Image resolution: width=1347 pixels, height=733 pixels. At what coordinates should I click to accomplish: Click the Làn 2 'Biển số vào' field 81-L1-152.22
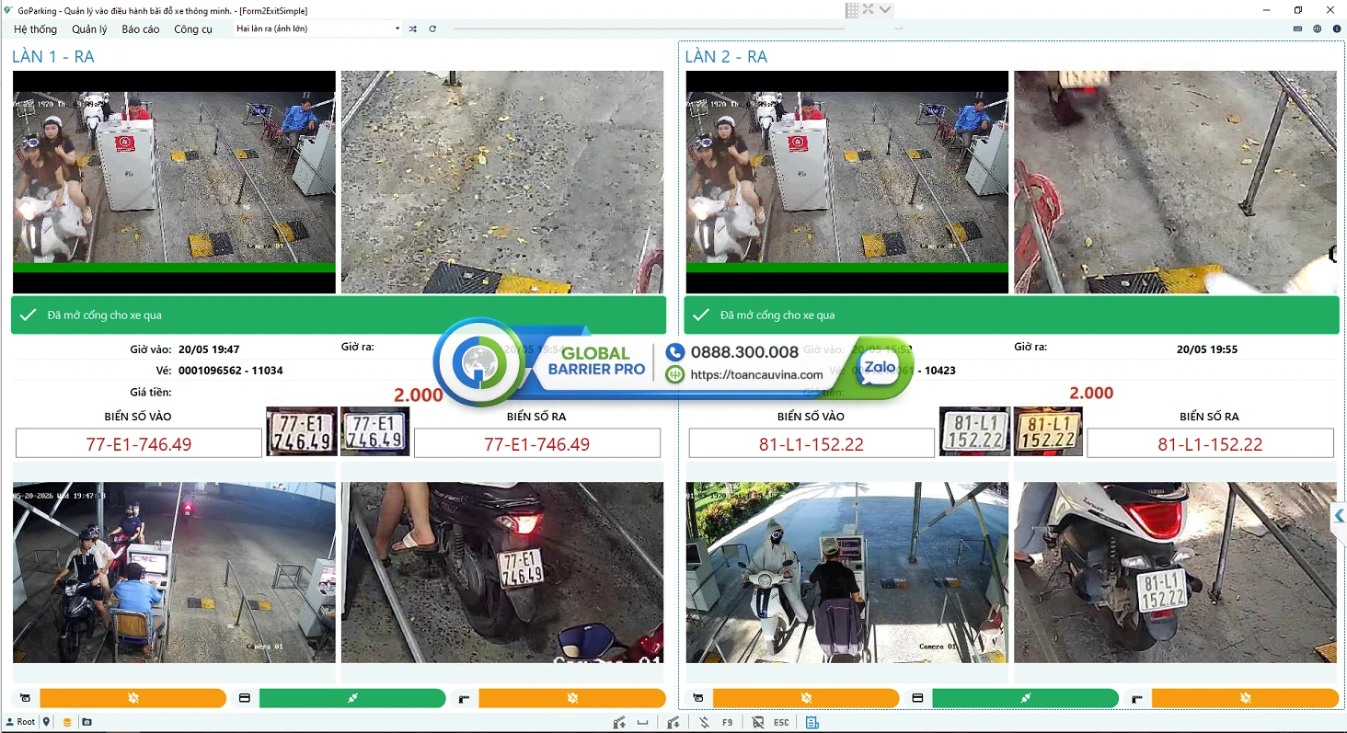[x=812, y=444]
